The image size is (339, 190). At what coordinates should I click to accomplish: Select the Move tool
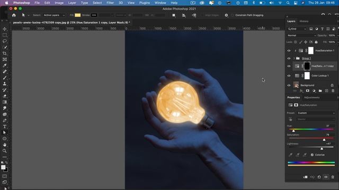coord(5,29)
